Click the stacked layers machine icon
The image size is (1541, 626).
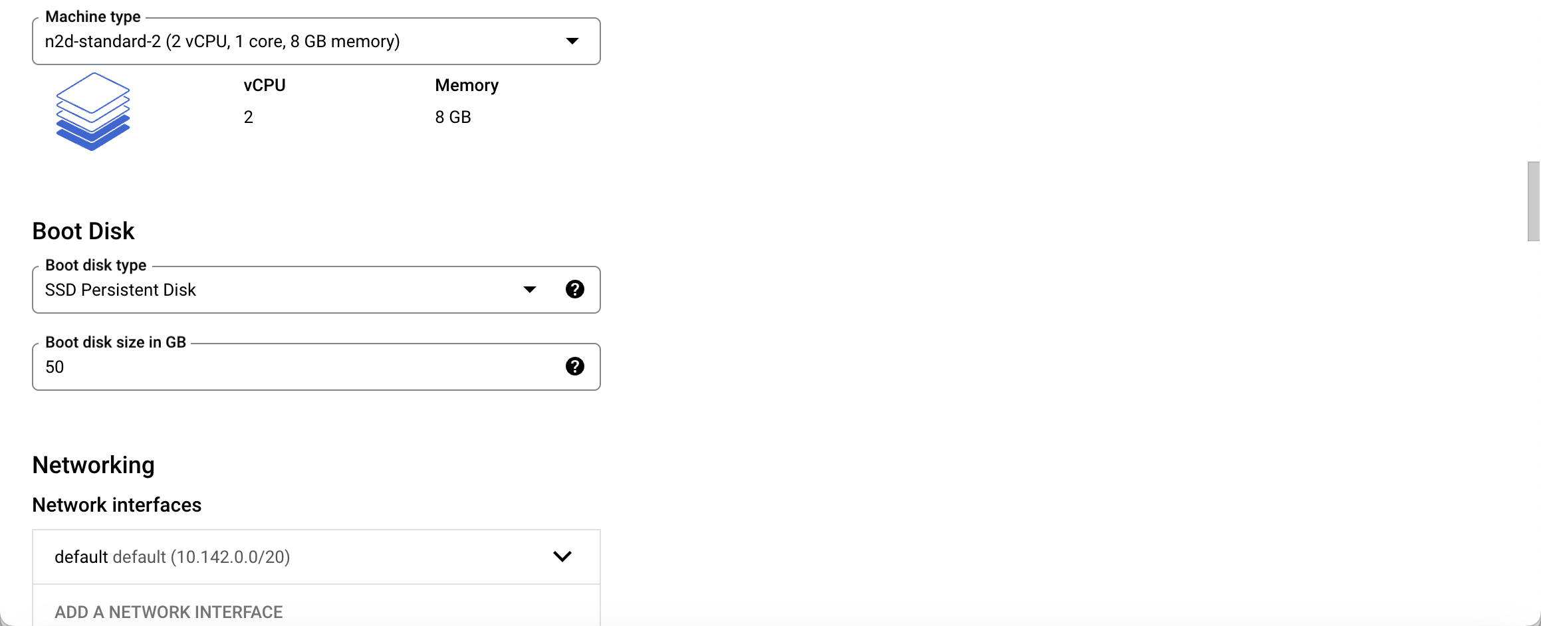click(93, 112)
